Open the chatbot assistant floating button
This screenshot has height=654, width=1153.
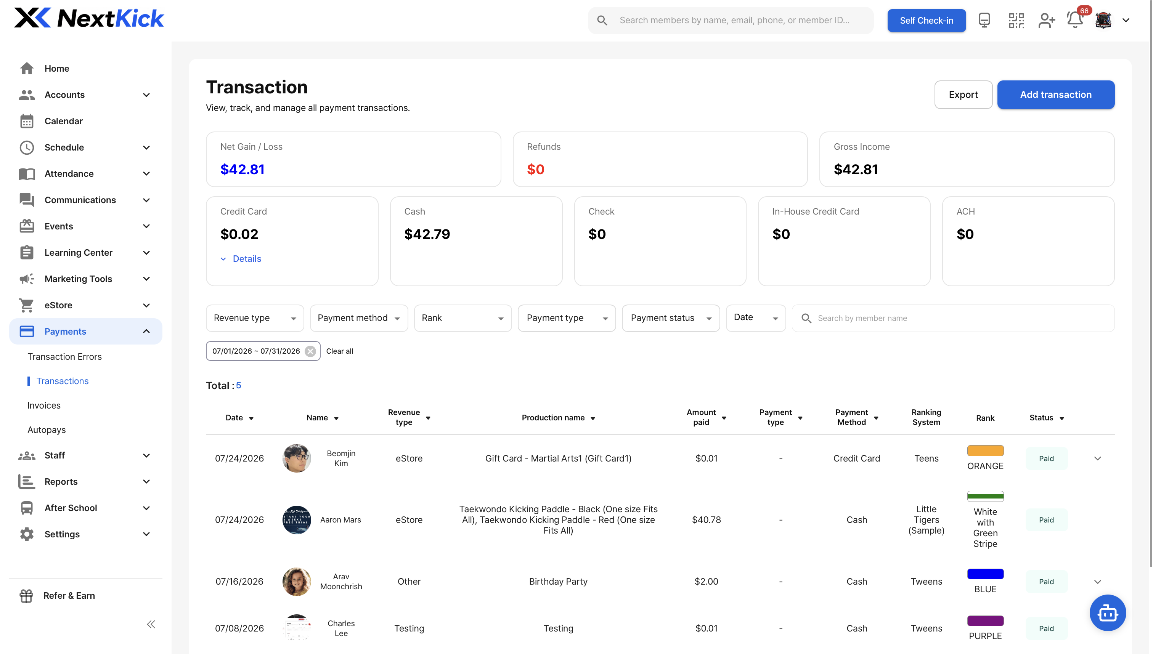click(x=1107, y=613)
